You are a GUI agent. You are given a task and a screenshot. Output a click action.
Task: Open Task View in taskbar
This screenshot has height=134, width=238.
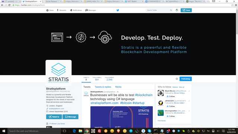tap(64, 131)
